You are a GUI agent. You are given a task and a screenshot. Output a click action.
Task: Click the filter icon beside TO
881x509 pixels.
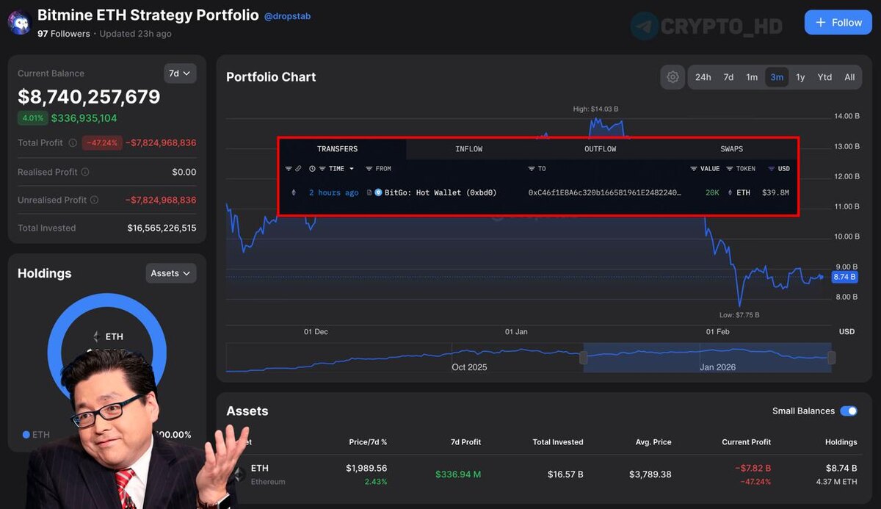tap(532, 169)
